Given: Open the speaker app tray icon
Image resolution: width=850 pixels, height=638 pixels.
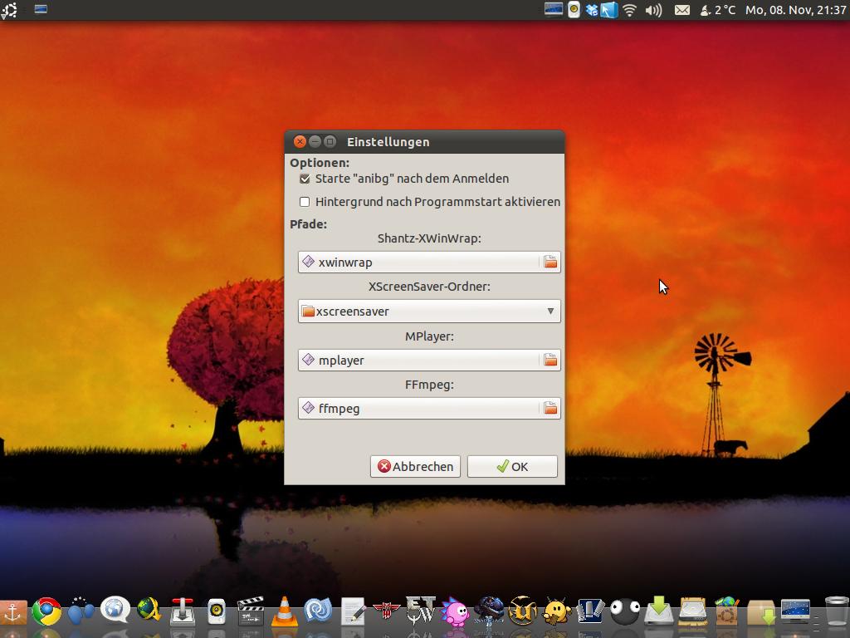Looking at the screenshot, I should tap(574, 10).
